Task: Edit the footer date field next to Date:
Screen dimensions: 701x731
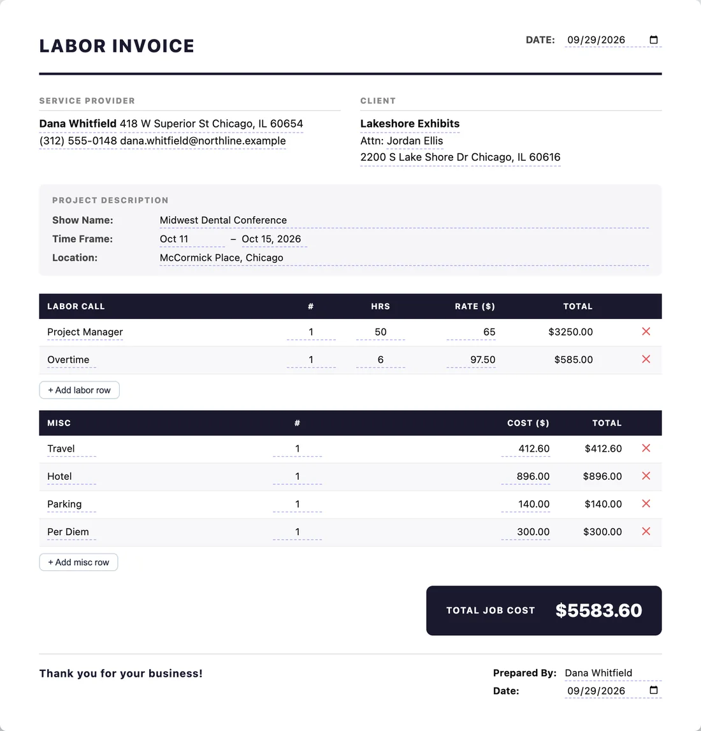Action: tap(613, 690)
